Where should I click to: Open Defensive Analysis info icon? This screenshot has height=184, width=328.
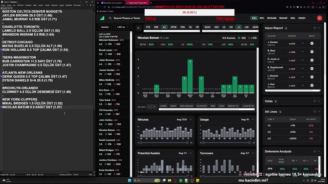coord(315,151)
